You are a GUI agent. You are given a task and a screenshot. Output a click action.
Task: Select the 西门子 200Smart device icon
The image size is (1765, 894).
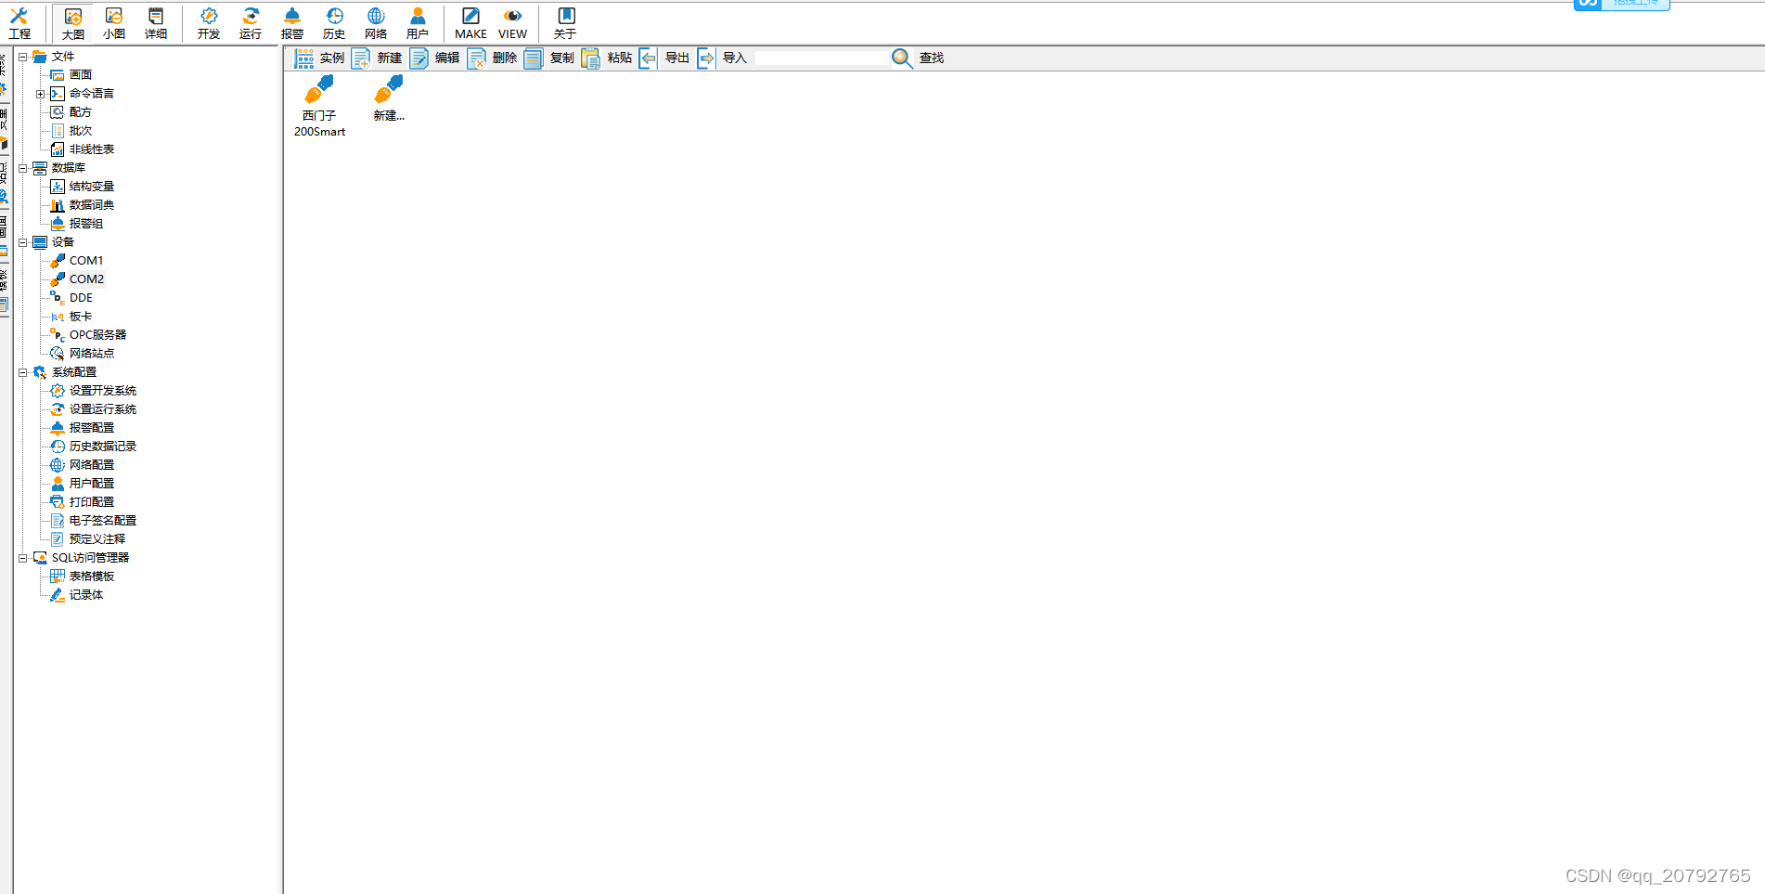point(320,106)
